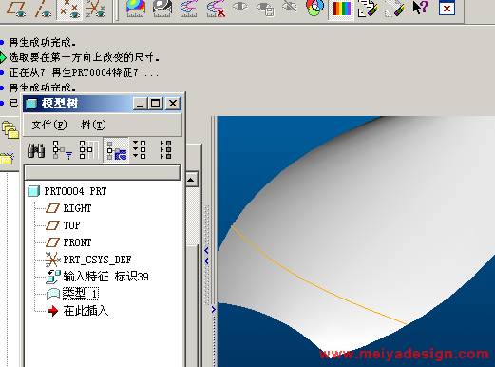Select 类型 1 surface feature

(81, 294)
